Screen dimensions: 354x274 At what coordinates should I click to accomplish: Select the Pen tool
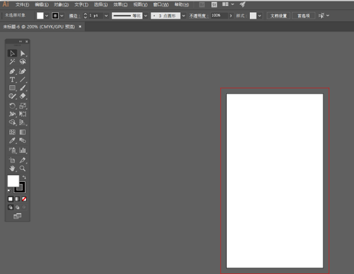[12, 71]
